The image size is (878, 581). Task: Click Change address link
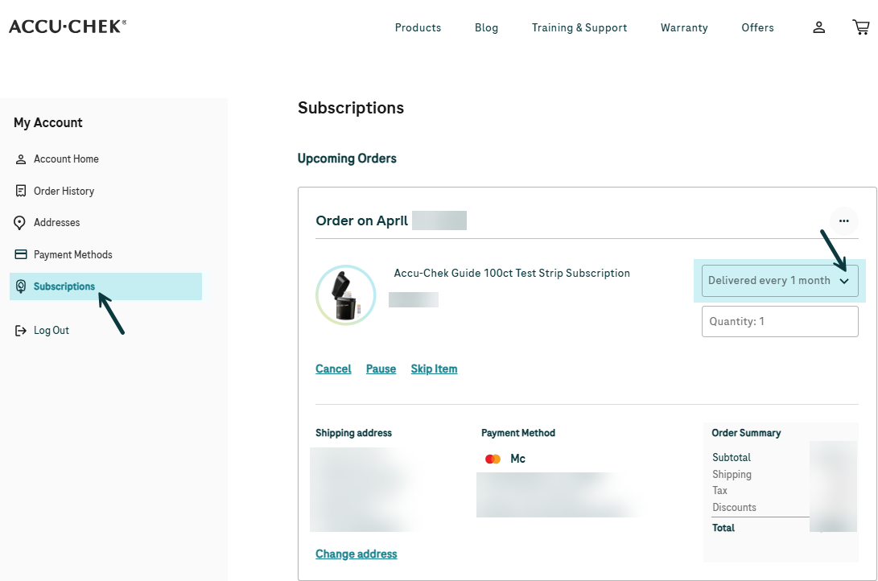click(357, 554)
